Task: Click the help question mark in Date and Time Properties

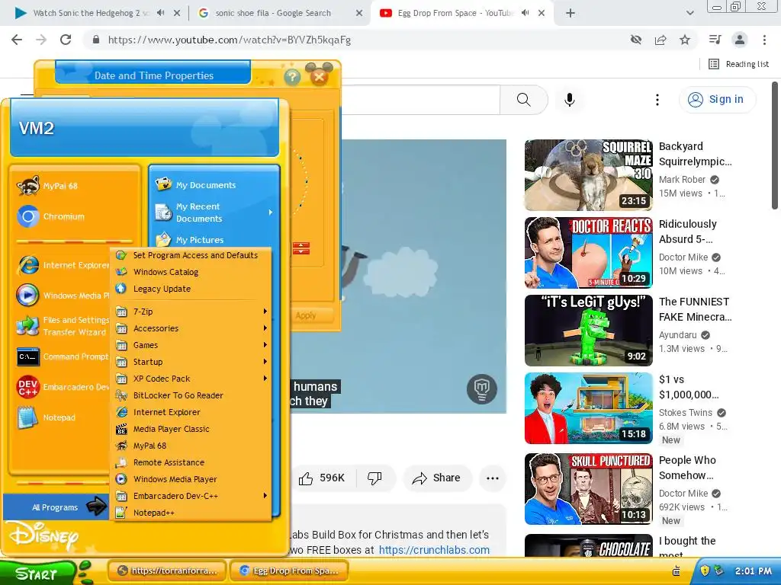Action: (x=292, y=77)
